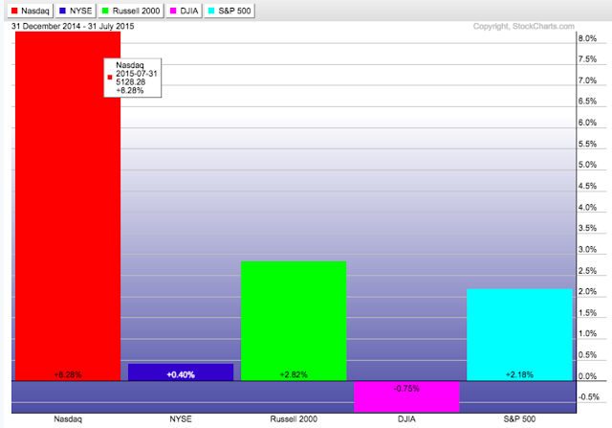Toggle the Nasdaq legend button
Viewport: 612px width, 428px height.
pyautogui.click(x=30, y=11)
